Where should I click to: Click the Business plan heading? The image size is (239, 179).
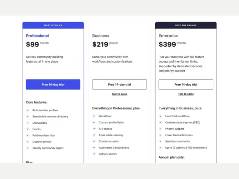point(101,36)
